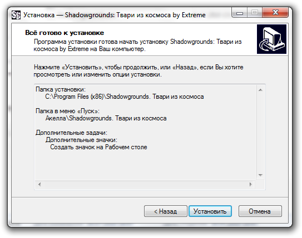Click the horizontal scrollbar track in summary box

145,185
